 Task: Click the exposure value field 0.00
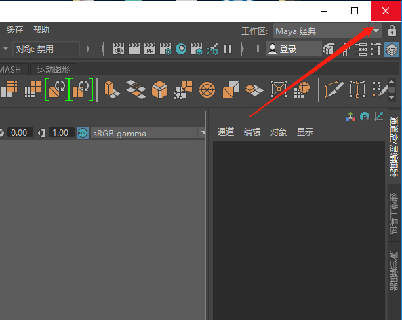coord(20,133)
